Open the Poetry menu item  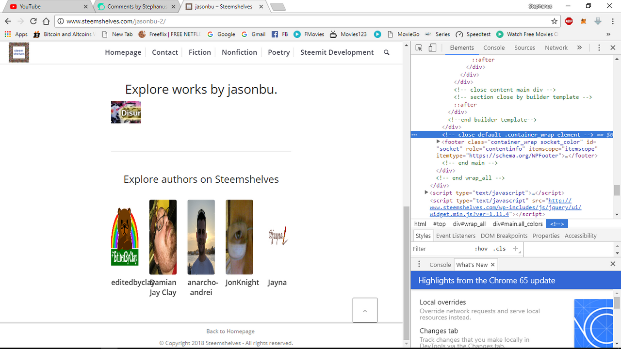click(279, 52)
